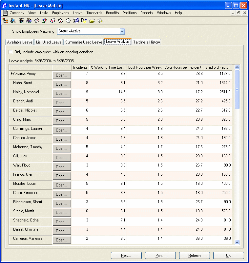Click the find employee toolbar icon
249x263 pixels.
[13, 21]
